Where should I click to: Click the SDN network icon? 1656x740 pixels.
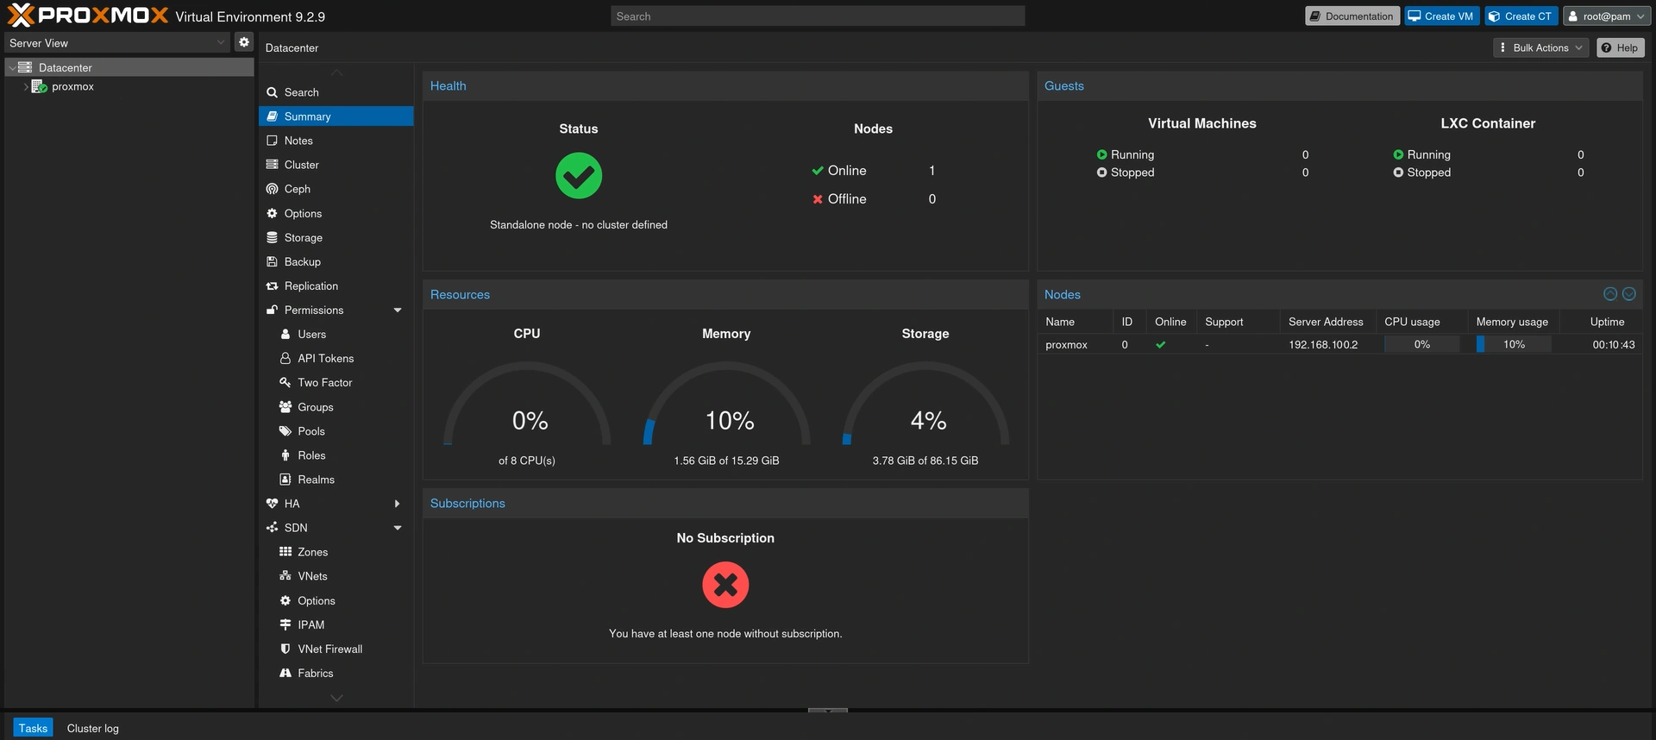click(x=272, y=527)
